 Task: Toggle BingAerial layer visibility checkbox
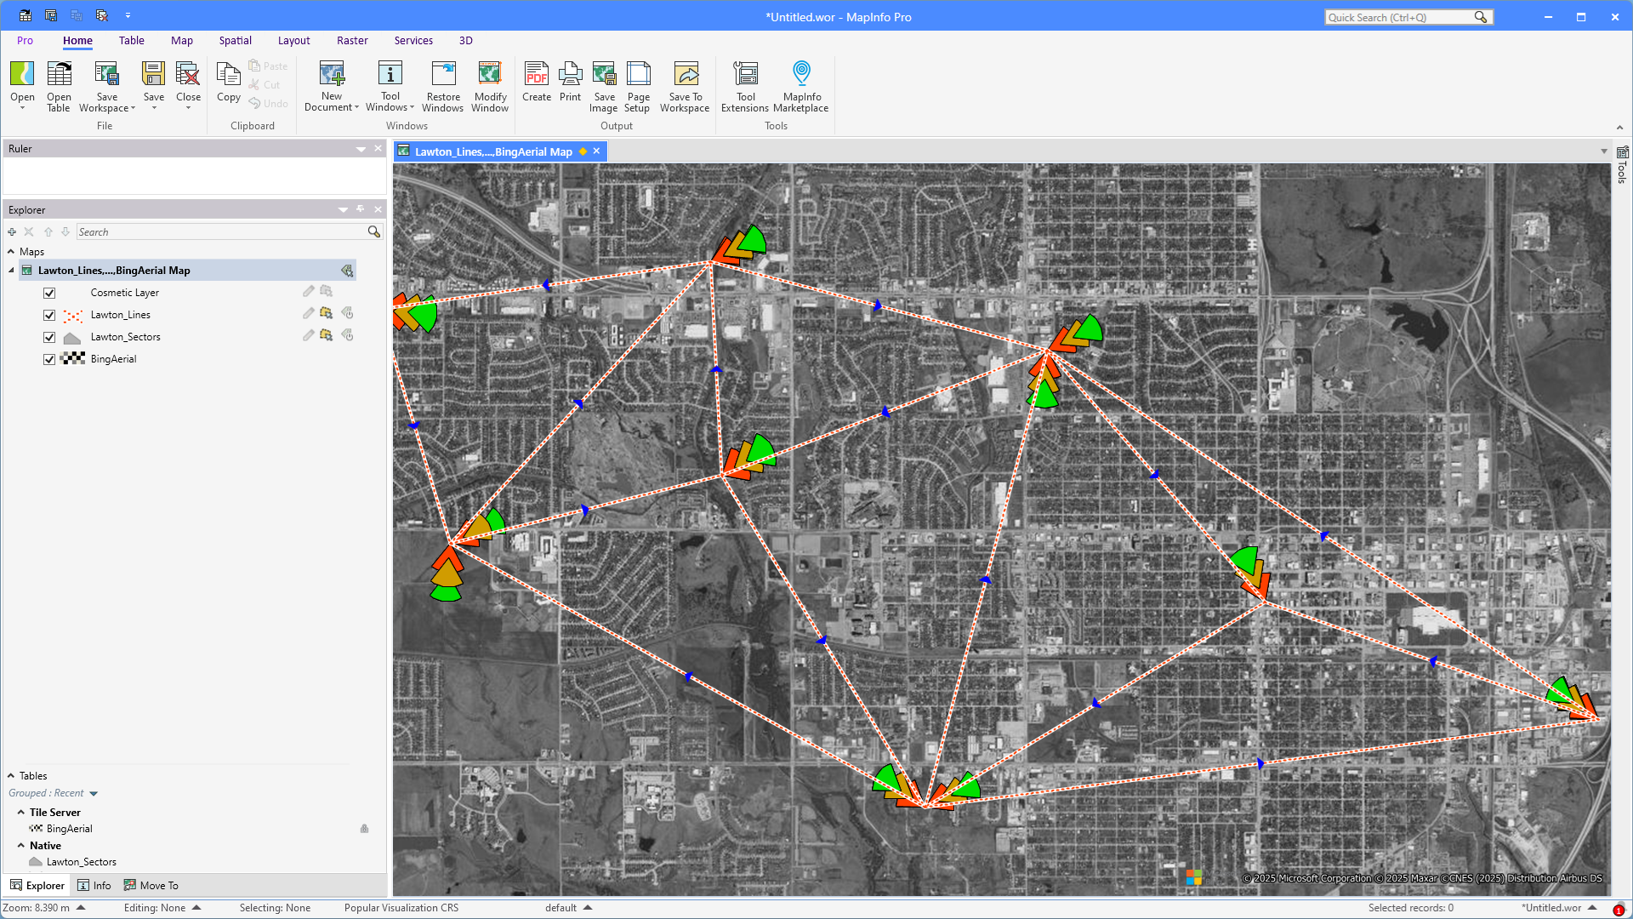49,359
